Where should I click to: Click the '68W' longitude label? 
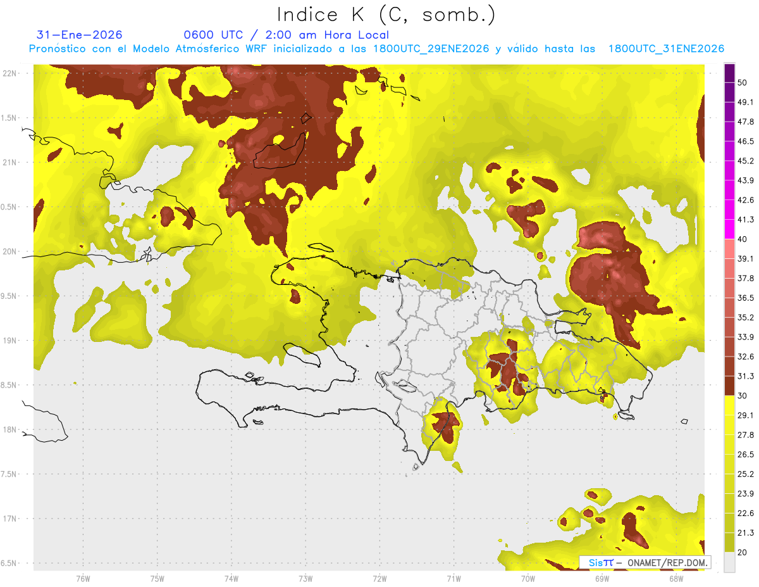tap(676, 578)
